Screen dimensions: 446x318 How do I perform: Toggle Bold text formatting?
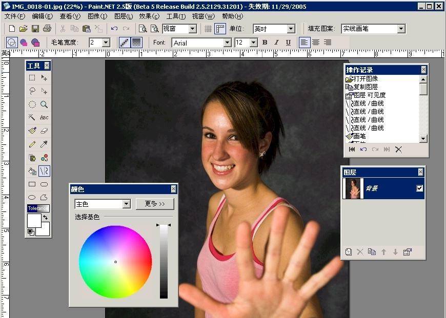[265, 43]
